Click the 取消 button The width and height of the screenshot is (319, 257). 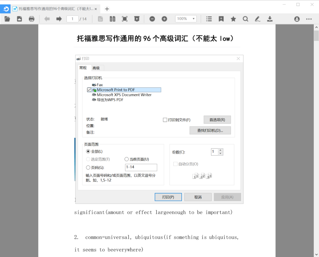(x=198, y=197)
